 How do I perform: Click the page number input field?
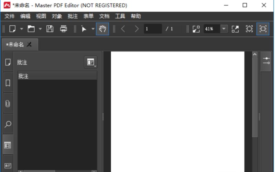pos(153,29)
